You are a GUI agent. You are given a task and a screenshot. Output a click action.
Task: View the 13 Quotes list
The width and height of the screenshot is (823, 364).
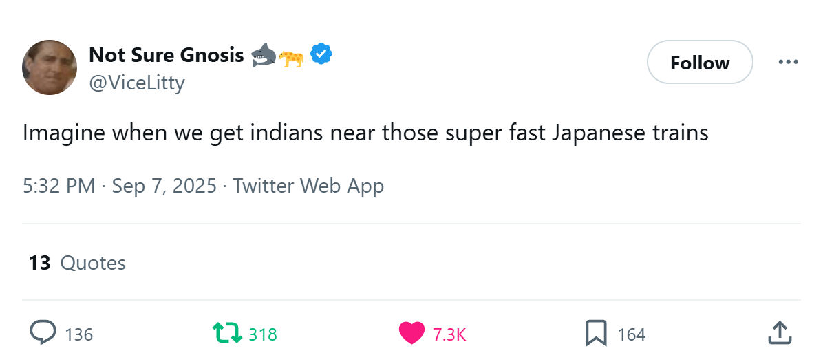[x=77, y=263]
